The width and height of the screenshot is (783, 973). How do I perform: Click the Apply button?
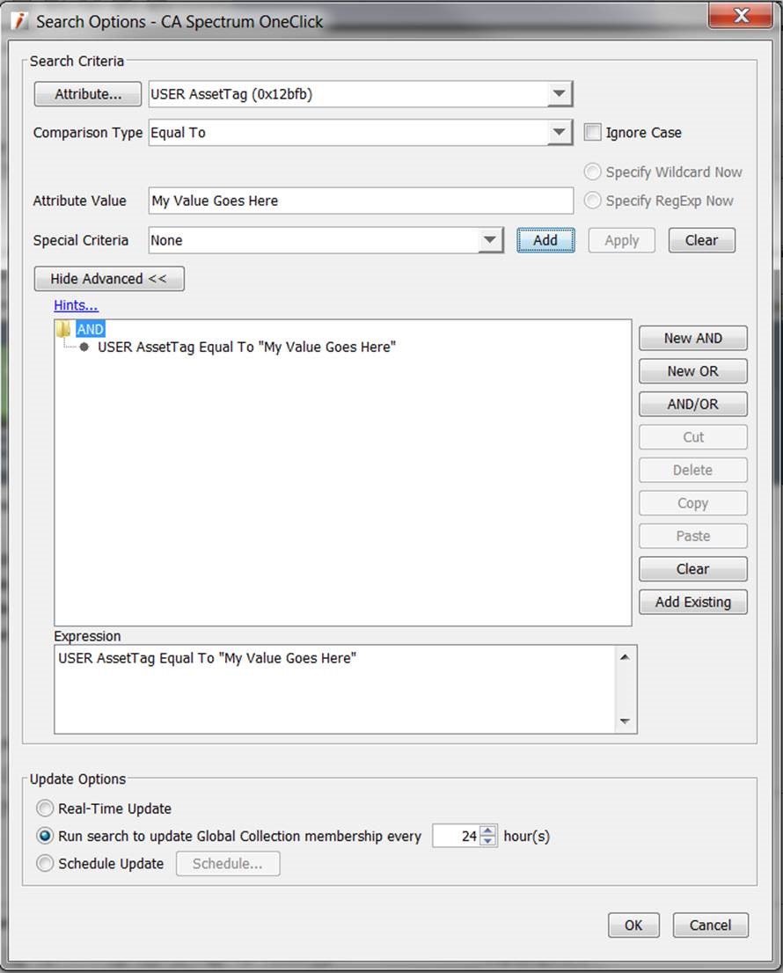[621, 240]
